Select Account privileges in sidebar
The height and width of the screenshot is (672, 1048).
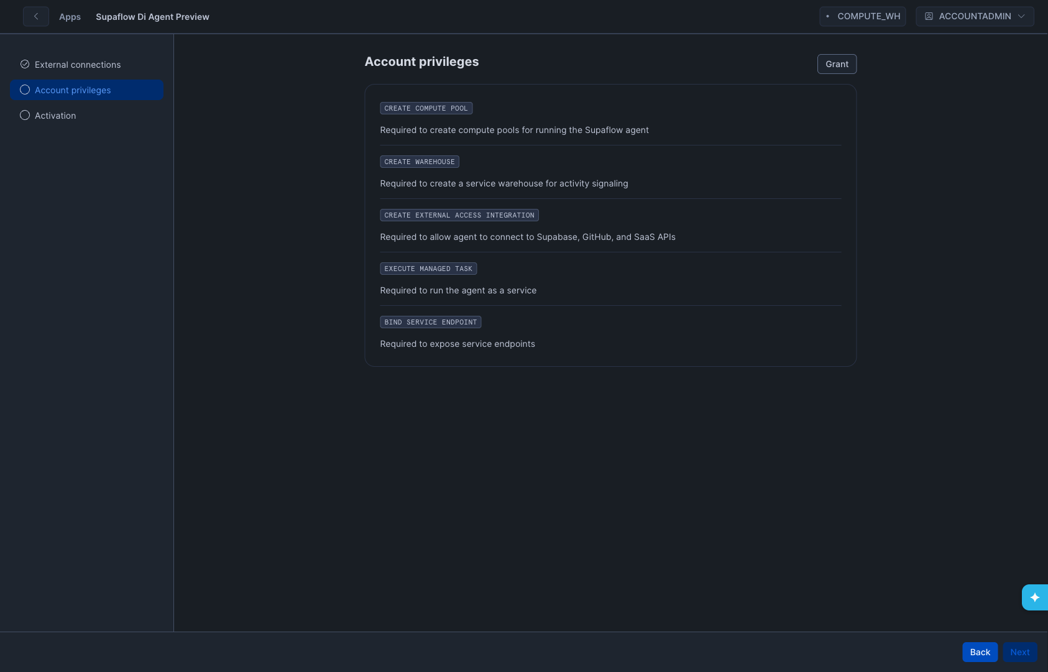(x=73, y=90)
